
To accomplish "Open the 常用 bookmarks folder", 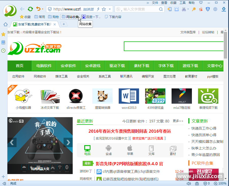I will pos(40,17).
